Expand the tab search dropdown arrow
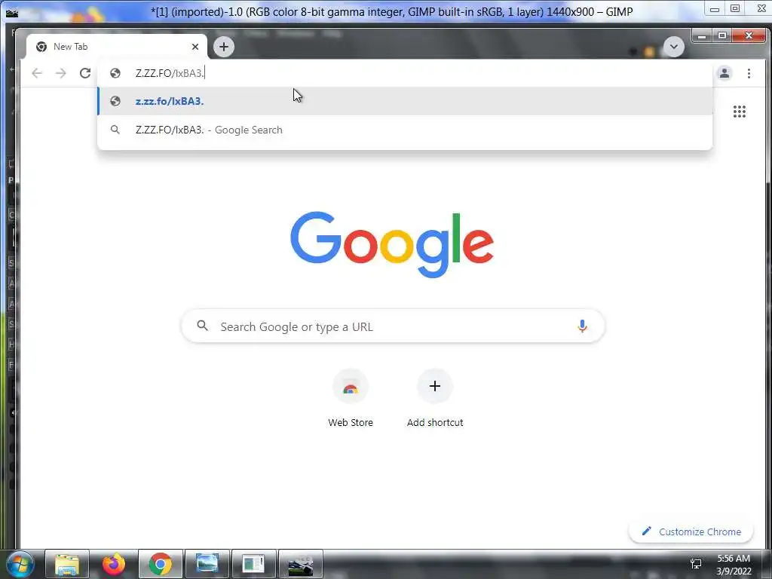 (x=673, y=47)
